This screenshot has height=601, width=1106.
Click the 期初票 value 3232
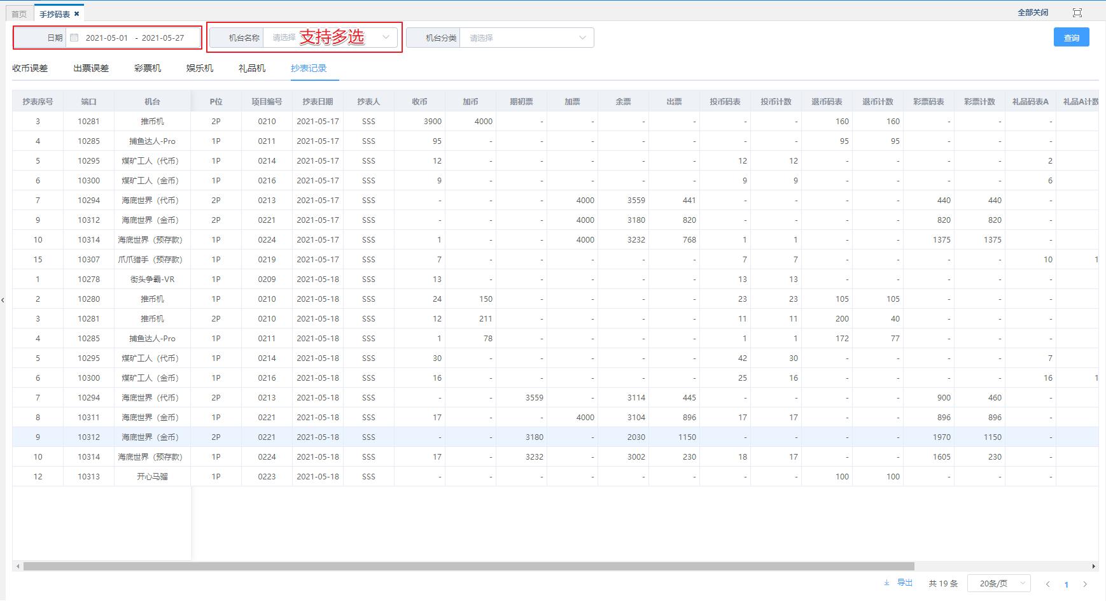click(x=535, y=456)
